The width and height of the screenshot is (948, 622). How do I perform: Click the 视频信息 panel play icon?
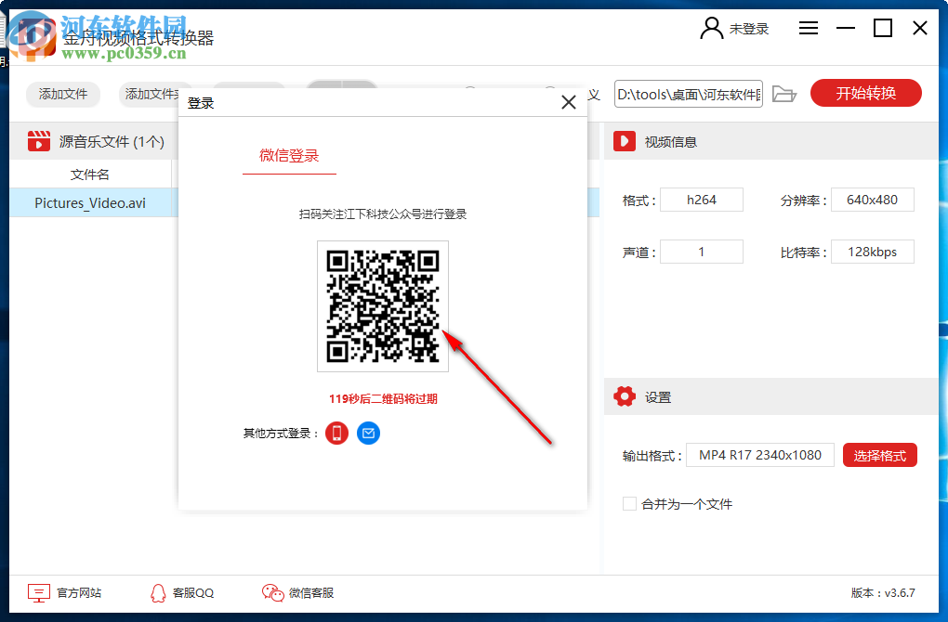click(x=622, y=141)
